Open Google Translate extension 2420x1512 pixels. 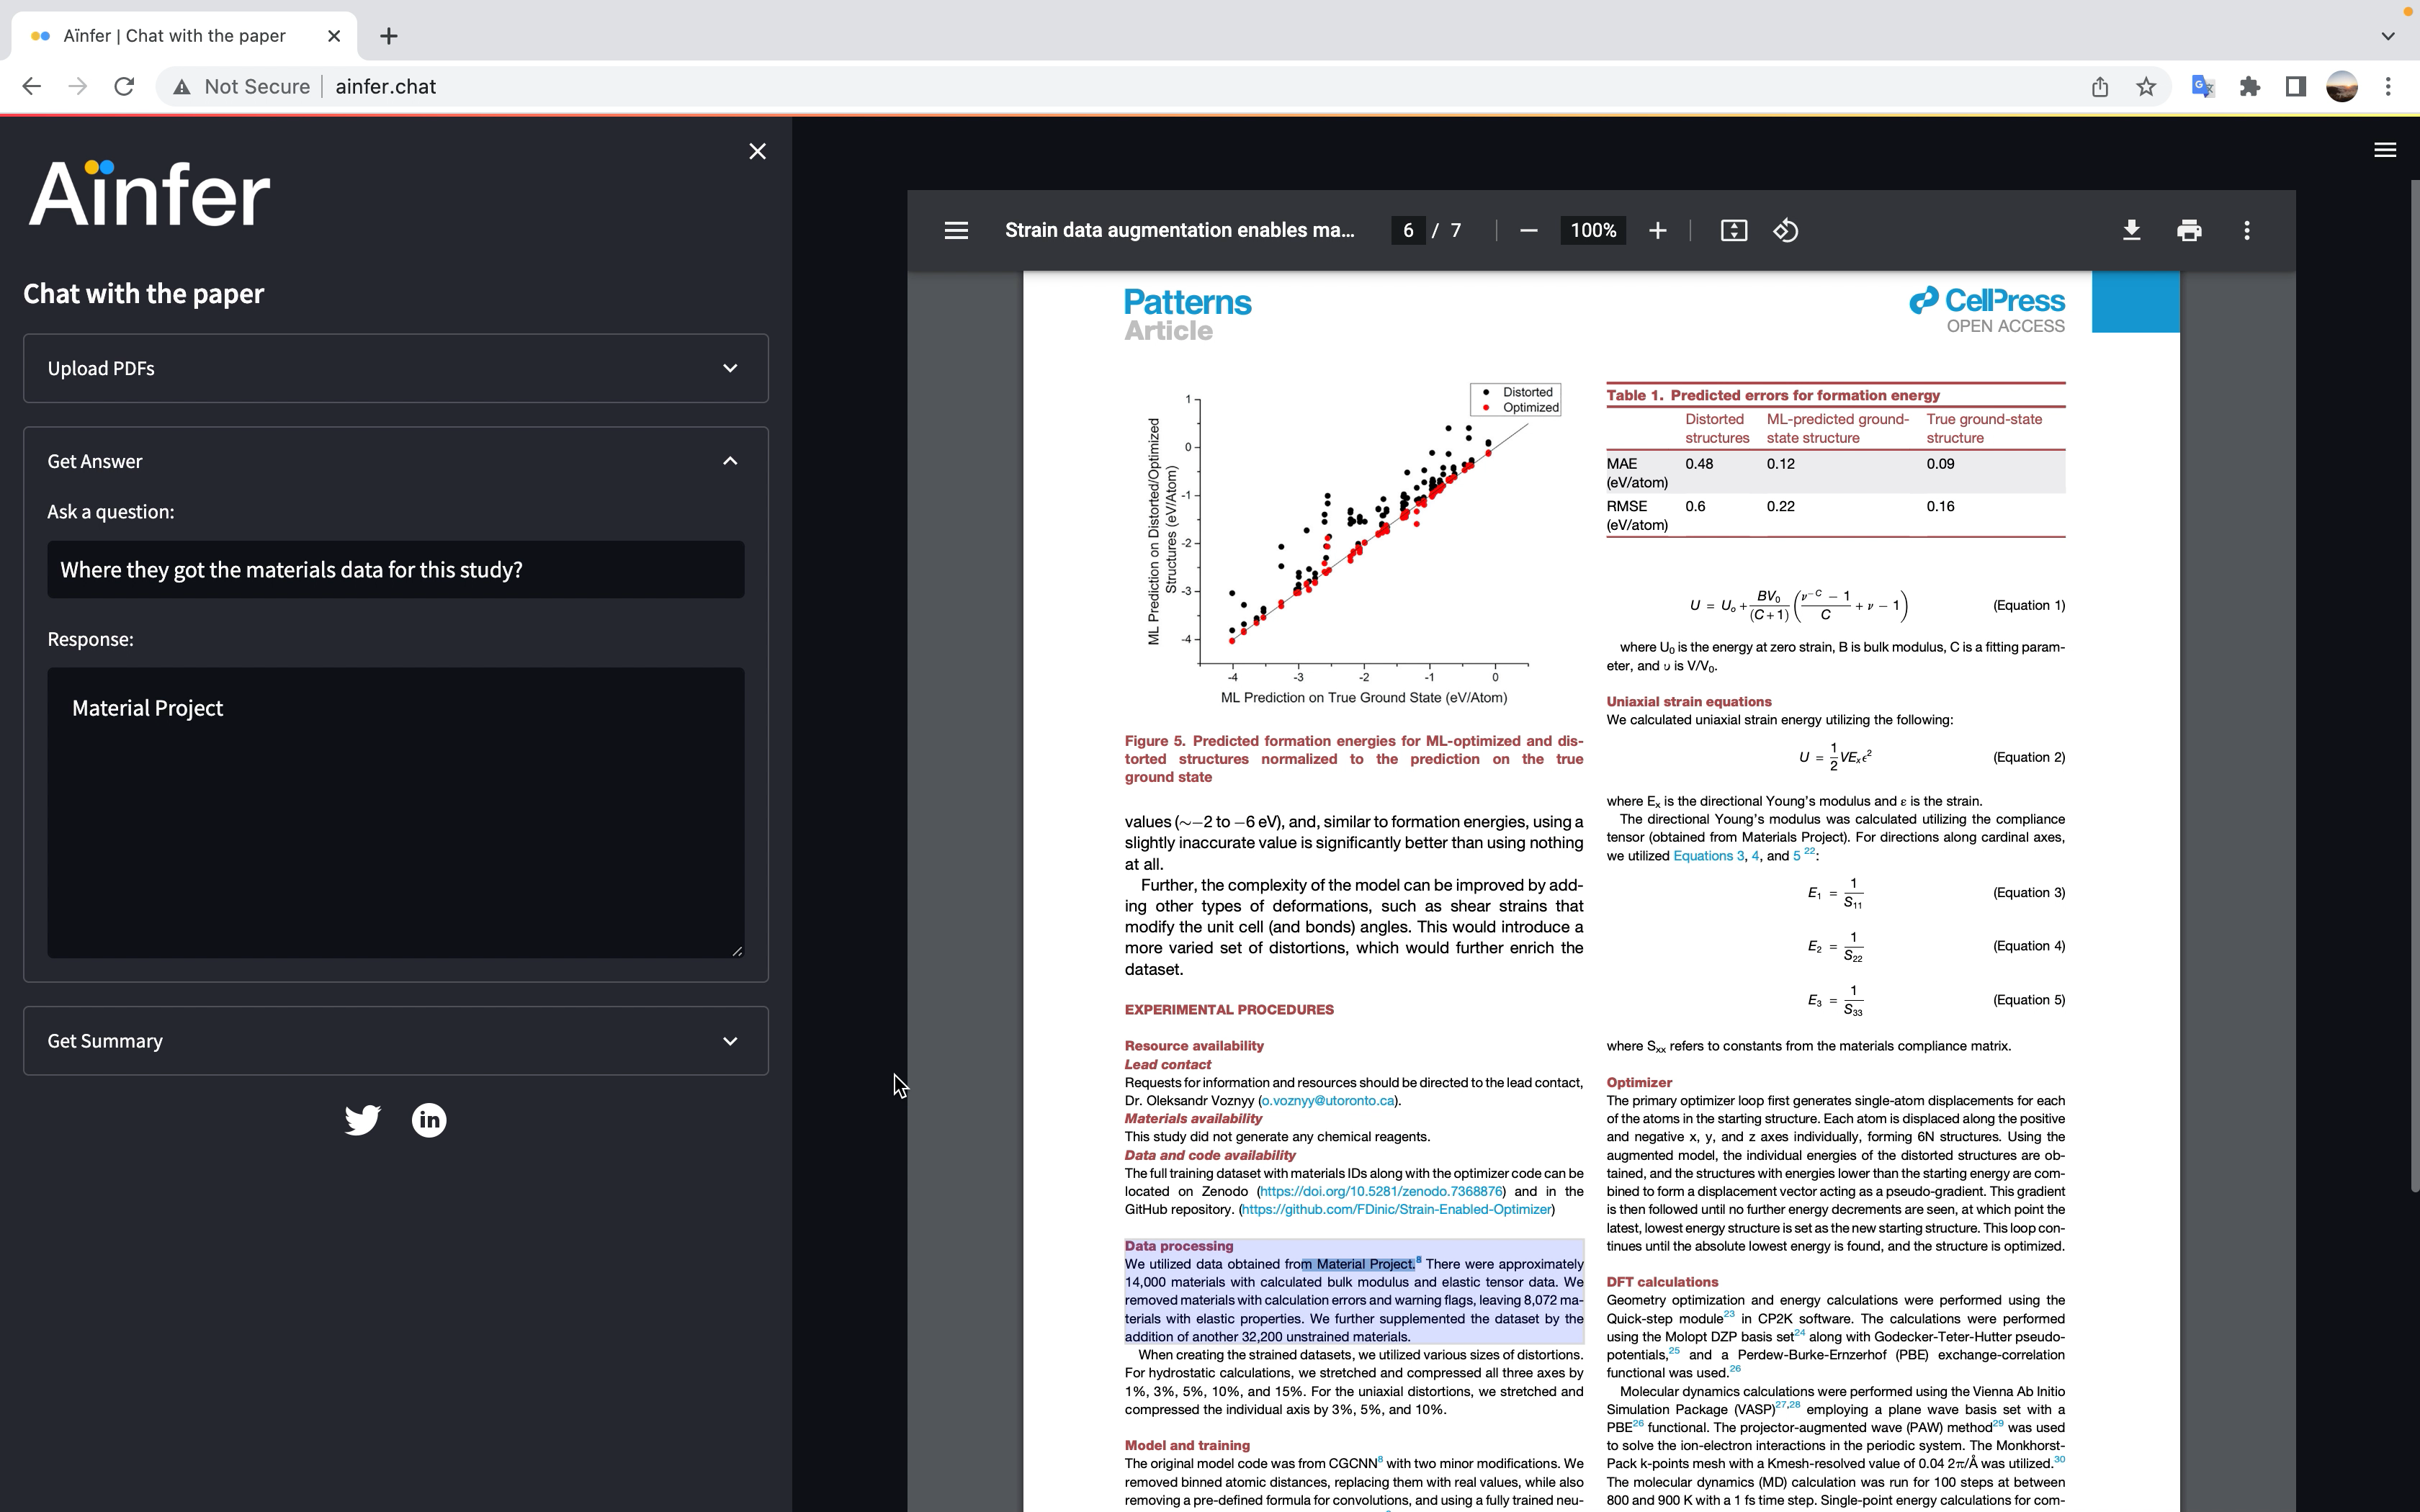[2203, 87]
